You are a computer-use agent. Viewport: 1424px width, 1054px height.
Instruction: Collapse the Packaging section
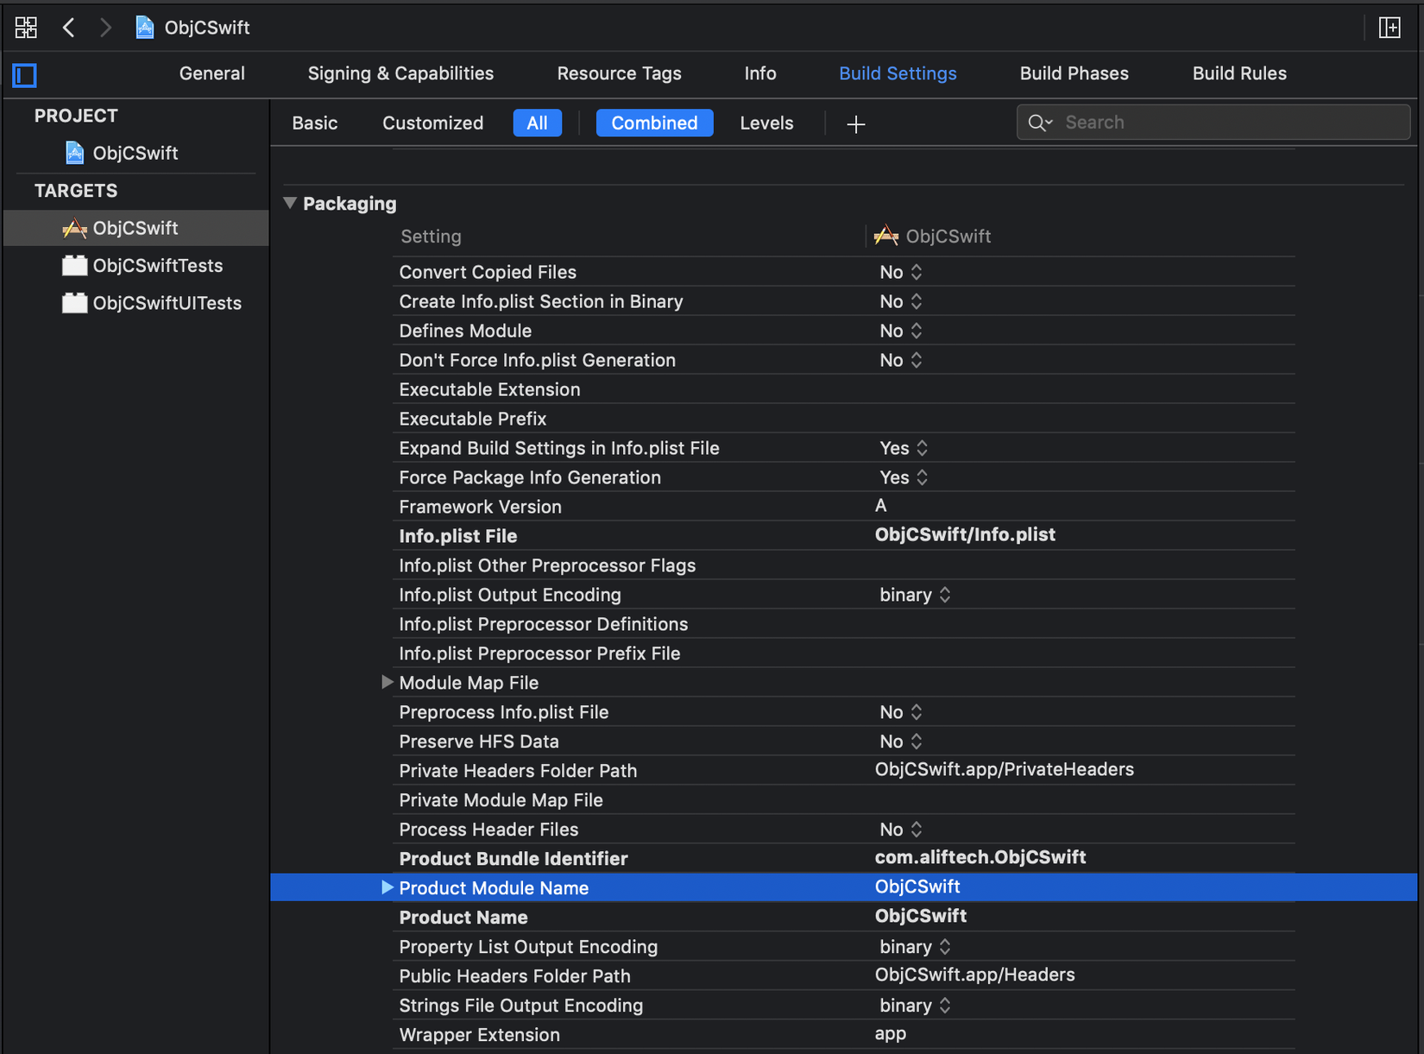pos(290,204)
